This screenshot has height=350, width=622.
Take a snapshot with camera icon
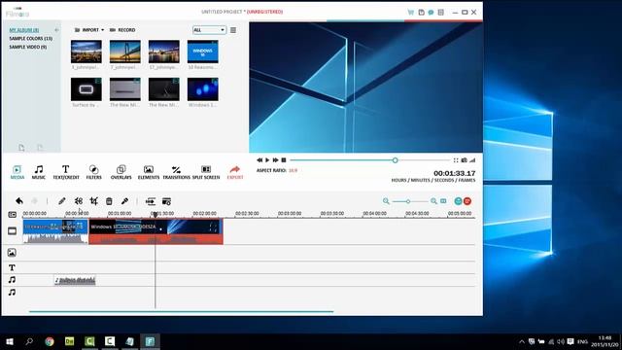click(x=464, y=160)
